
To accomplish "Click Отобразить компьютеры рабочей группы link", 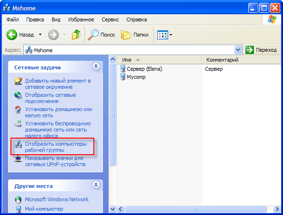I will (x=56, y=147).
